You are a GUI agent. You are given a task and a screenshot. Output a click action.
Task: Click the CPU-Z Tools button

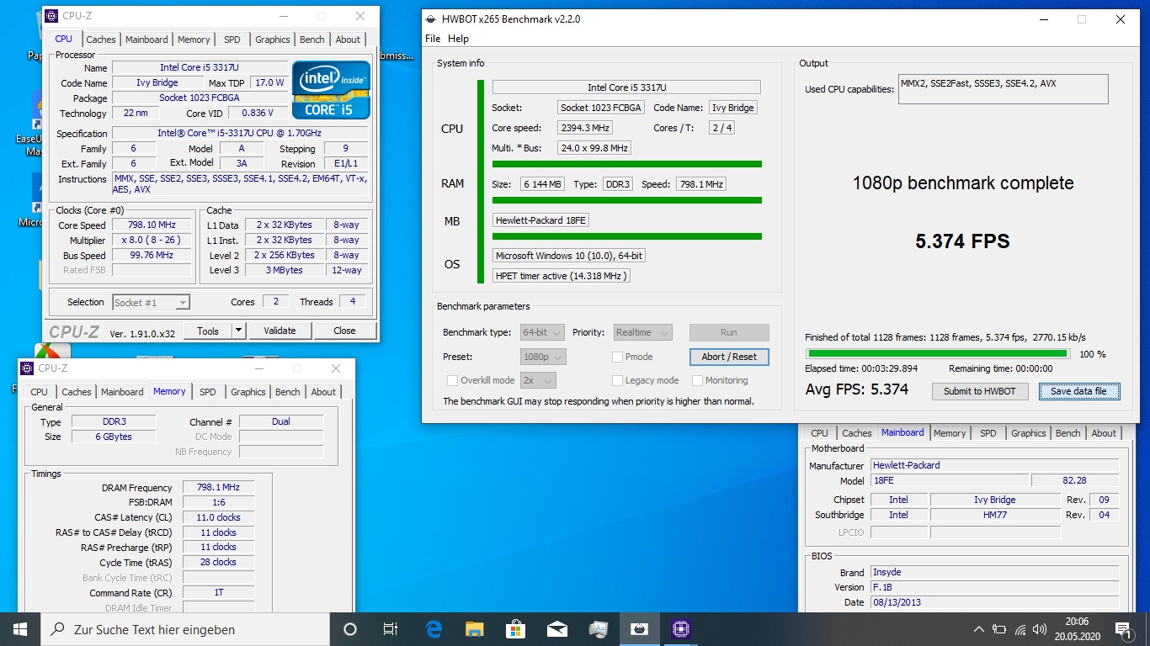[x=208, y=331]
